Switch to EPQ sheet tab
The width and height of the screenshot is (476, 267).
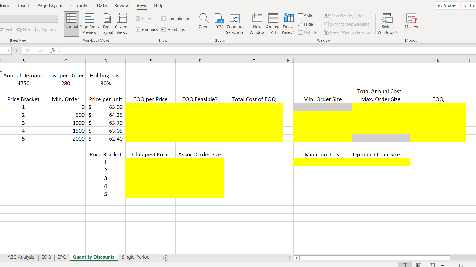[x=62, y=257]
